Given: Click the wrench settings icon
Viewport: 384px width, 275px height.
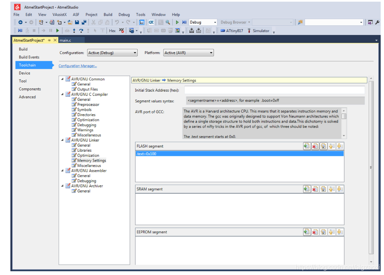Looking at the screenshot, I should (377, 22).
